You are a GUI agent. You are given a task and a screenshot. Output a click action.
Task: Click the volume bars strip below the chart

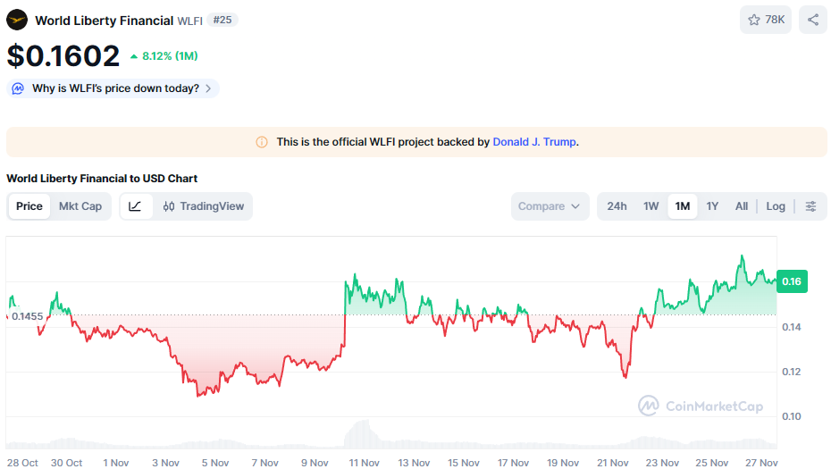[x=357, y=436]
